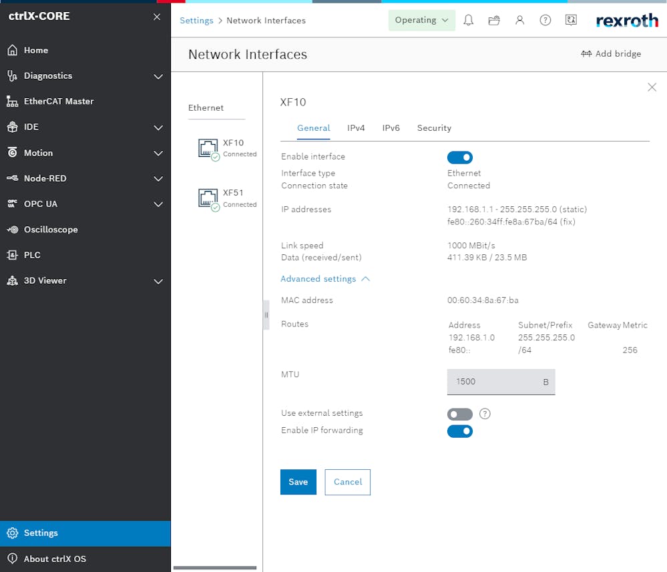Toggle Use external settings switch
This screenshot has height=572, width=667.
pyautogui.click(x=460, y=414)
